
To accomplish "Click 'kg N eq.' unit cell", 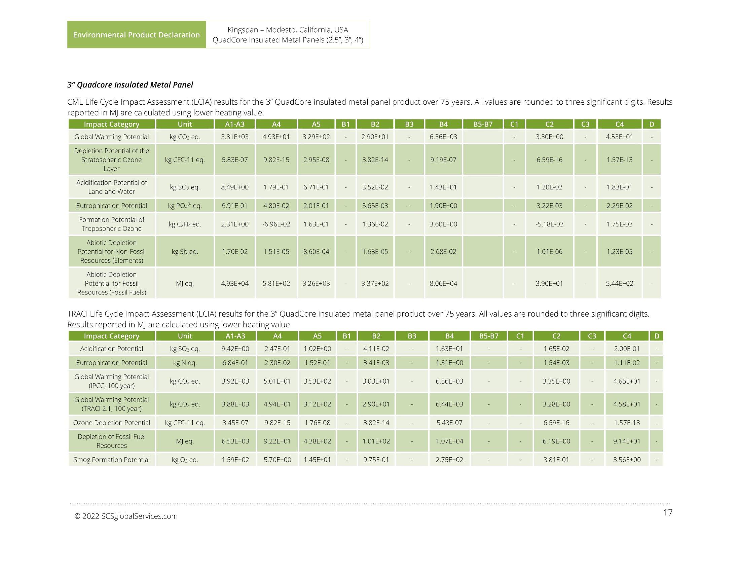I will coord(185,363).
